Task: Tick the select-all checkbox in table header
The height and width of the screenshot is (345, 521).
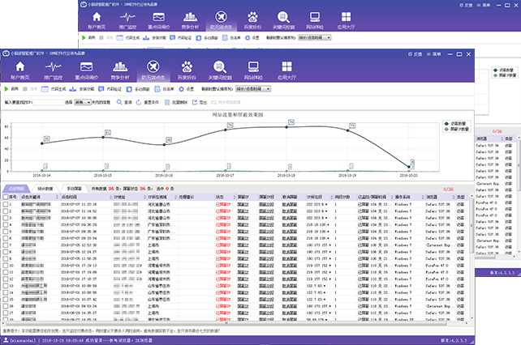Action: point(4,196)
